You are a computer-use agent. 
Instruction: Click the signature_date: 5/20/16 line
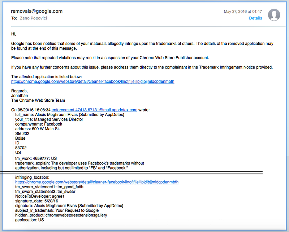pyautogui.click(x=37, y=201)
